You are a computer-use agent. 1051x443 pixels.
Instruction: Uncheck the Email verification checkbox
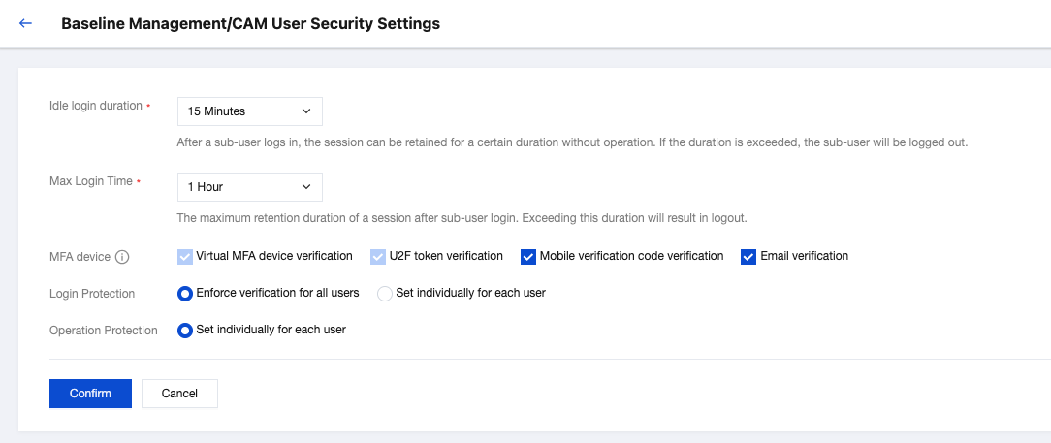point(748,257)
